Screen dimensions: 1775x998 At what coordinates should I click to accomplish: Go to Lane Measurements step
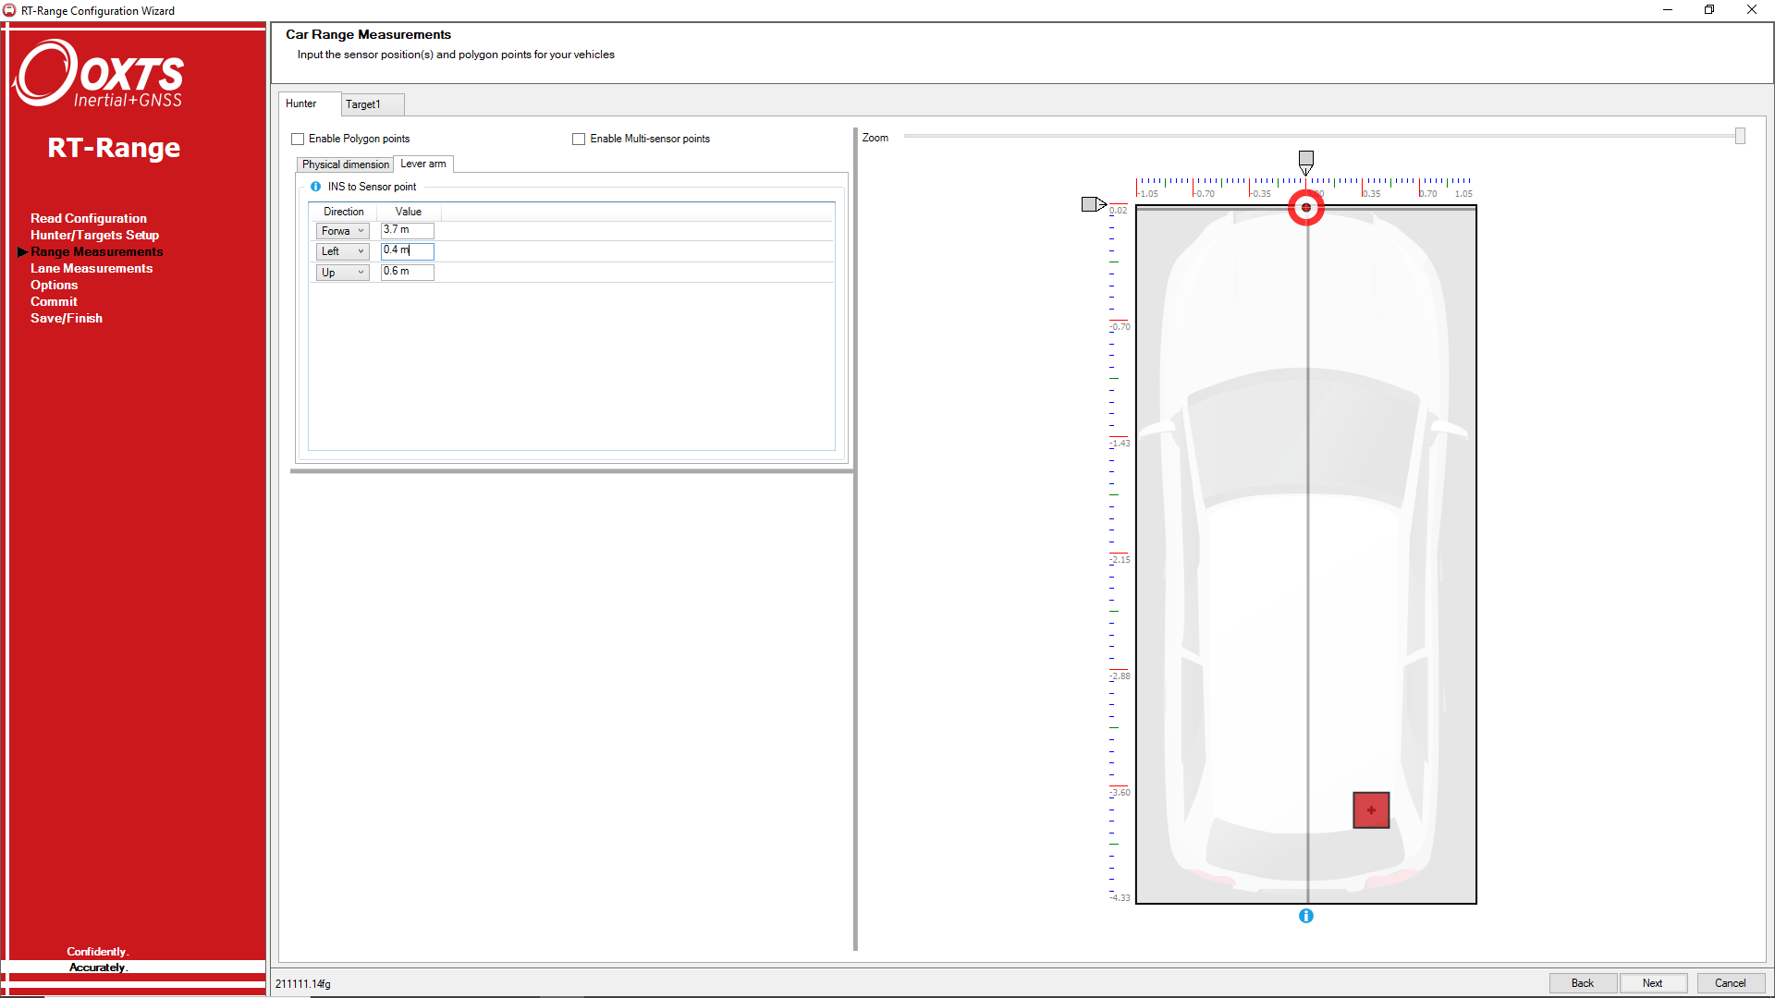tap(92, 269)
